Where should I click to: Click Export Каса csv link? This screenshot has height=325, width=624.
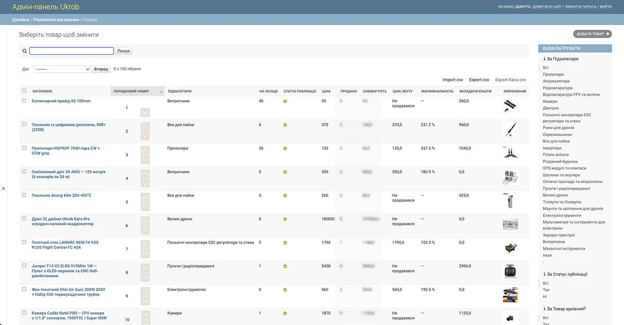click(510, 80)
